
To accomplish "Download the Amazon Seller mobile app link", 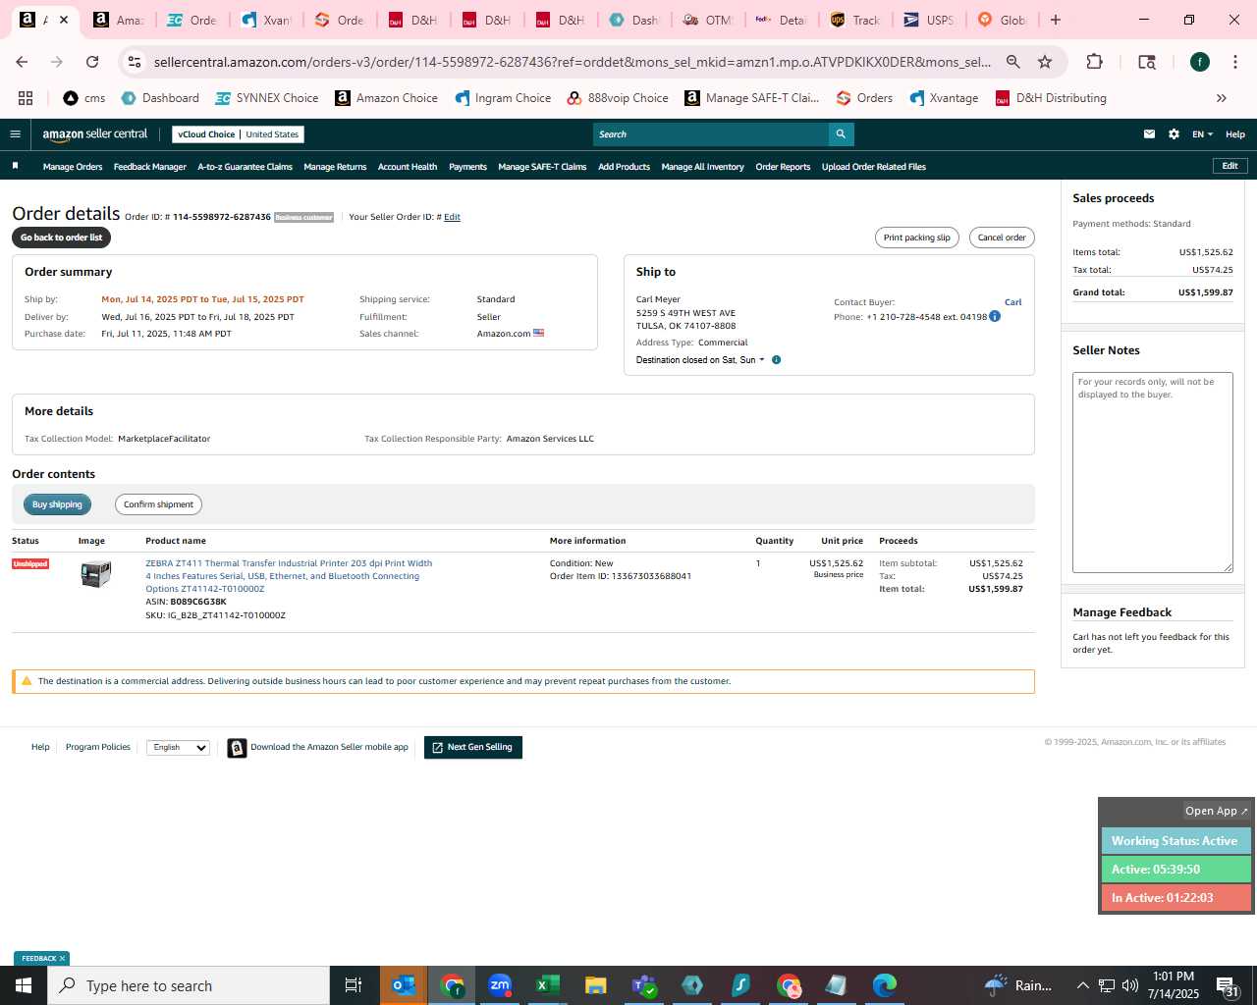I will 329,748.
